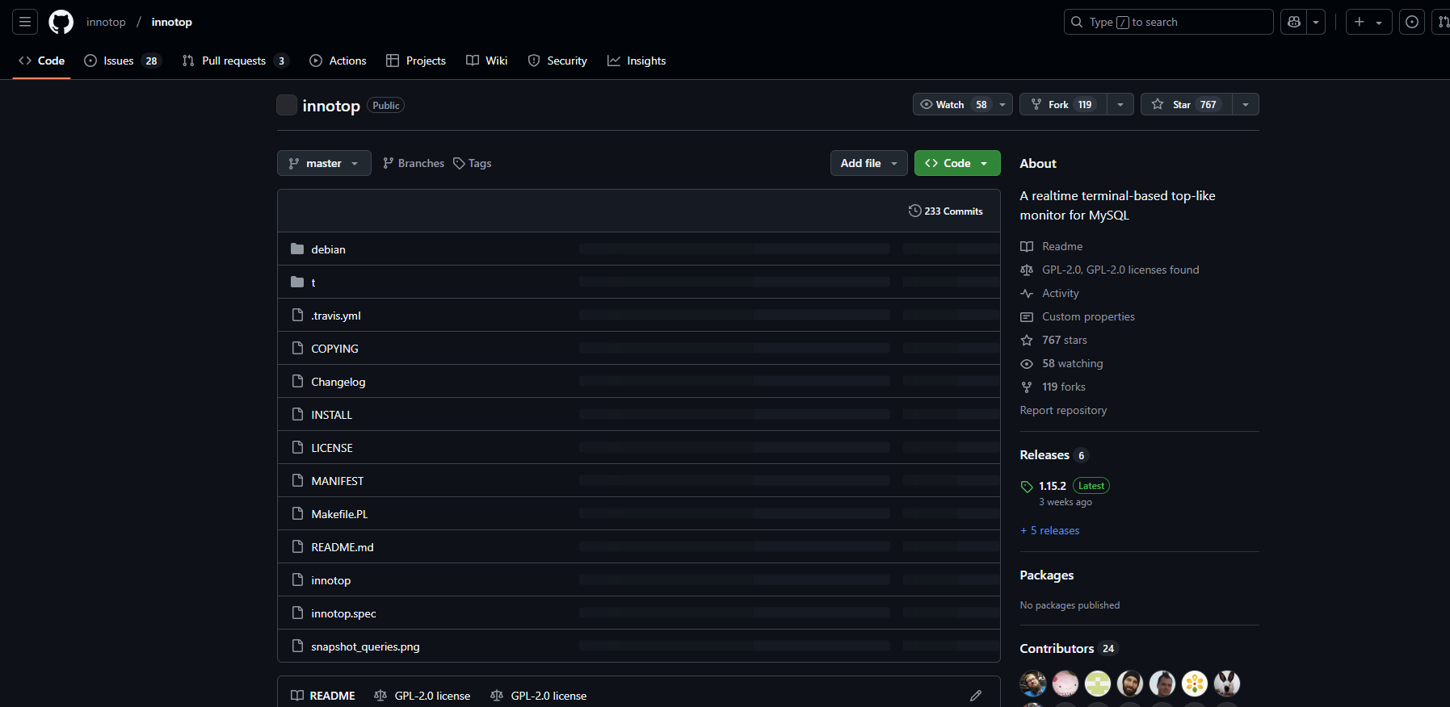Open the Insights tab

click(637, 61)
